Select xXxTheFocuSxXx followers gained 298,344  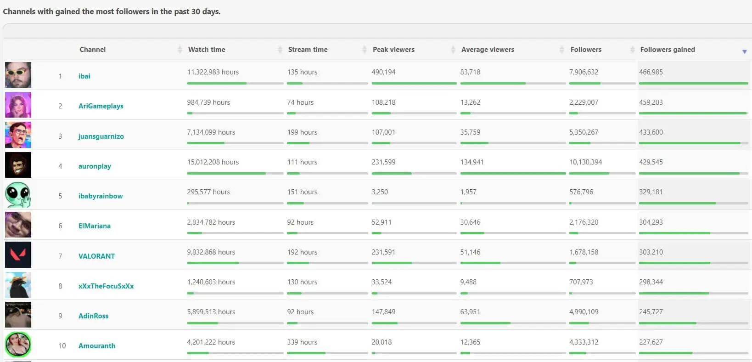[x=651, y=282]
